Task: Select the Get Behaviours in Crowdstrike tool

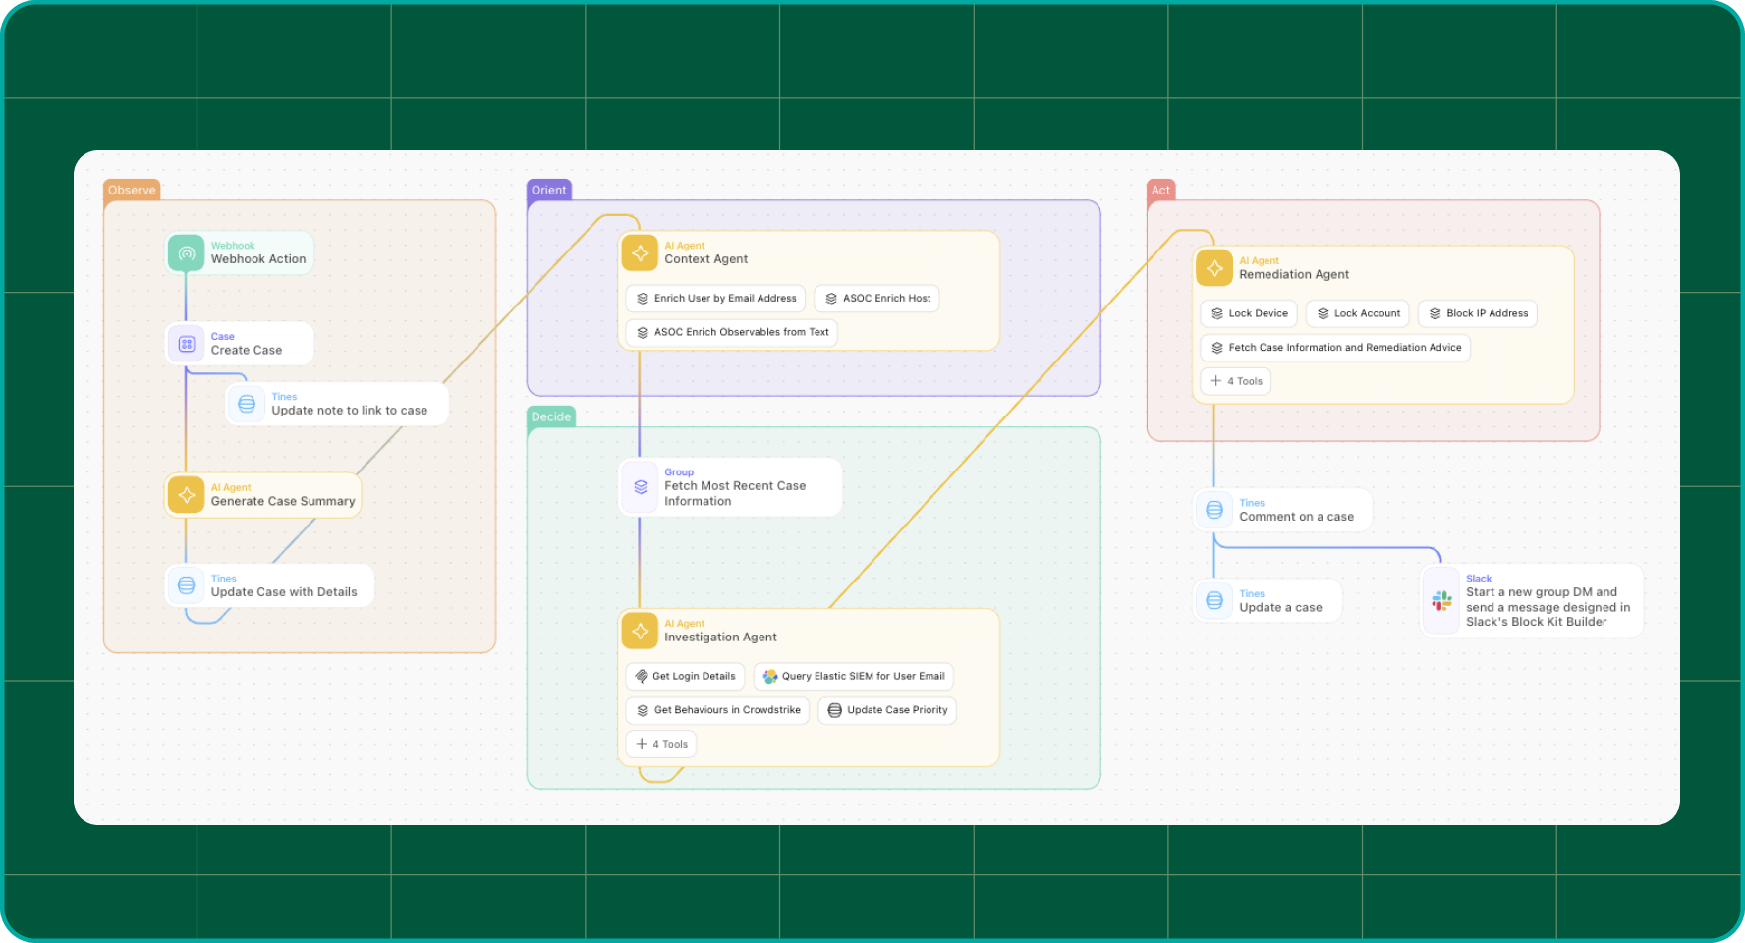Action: tap(717, 710)
